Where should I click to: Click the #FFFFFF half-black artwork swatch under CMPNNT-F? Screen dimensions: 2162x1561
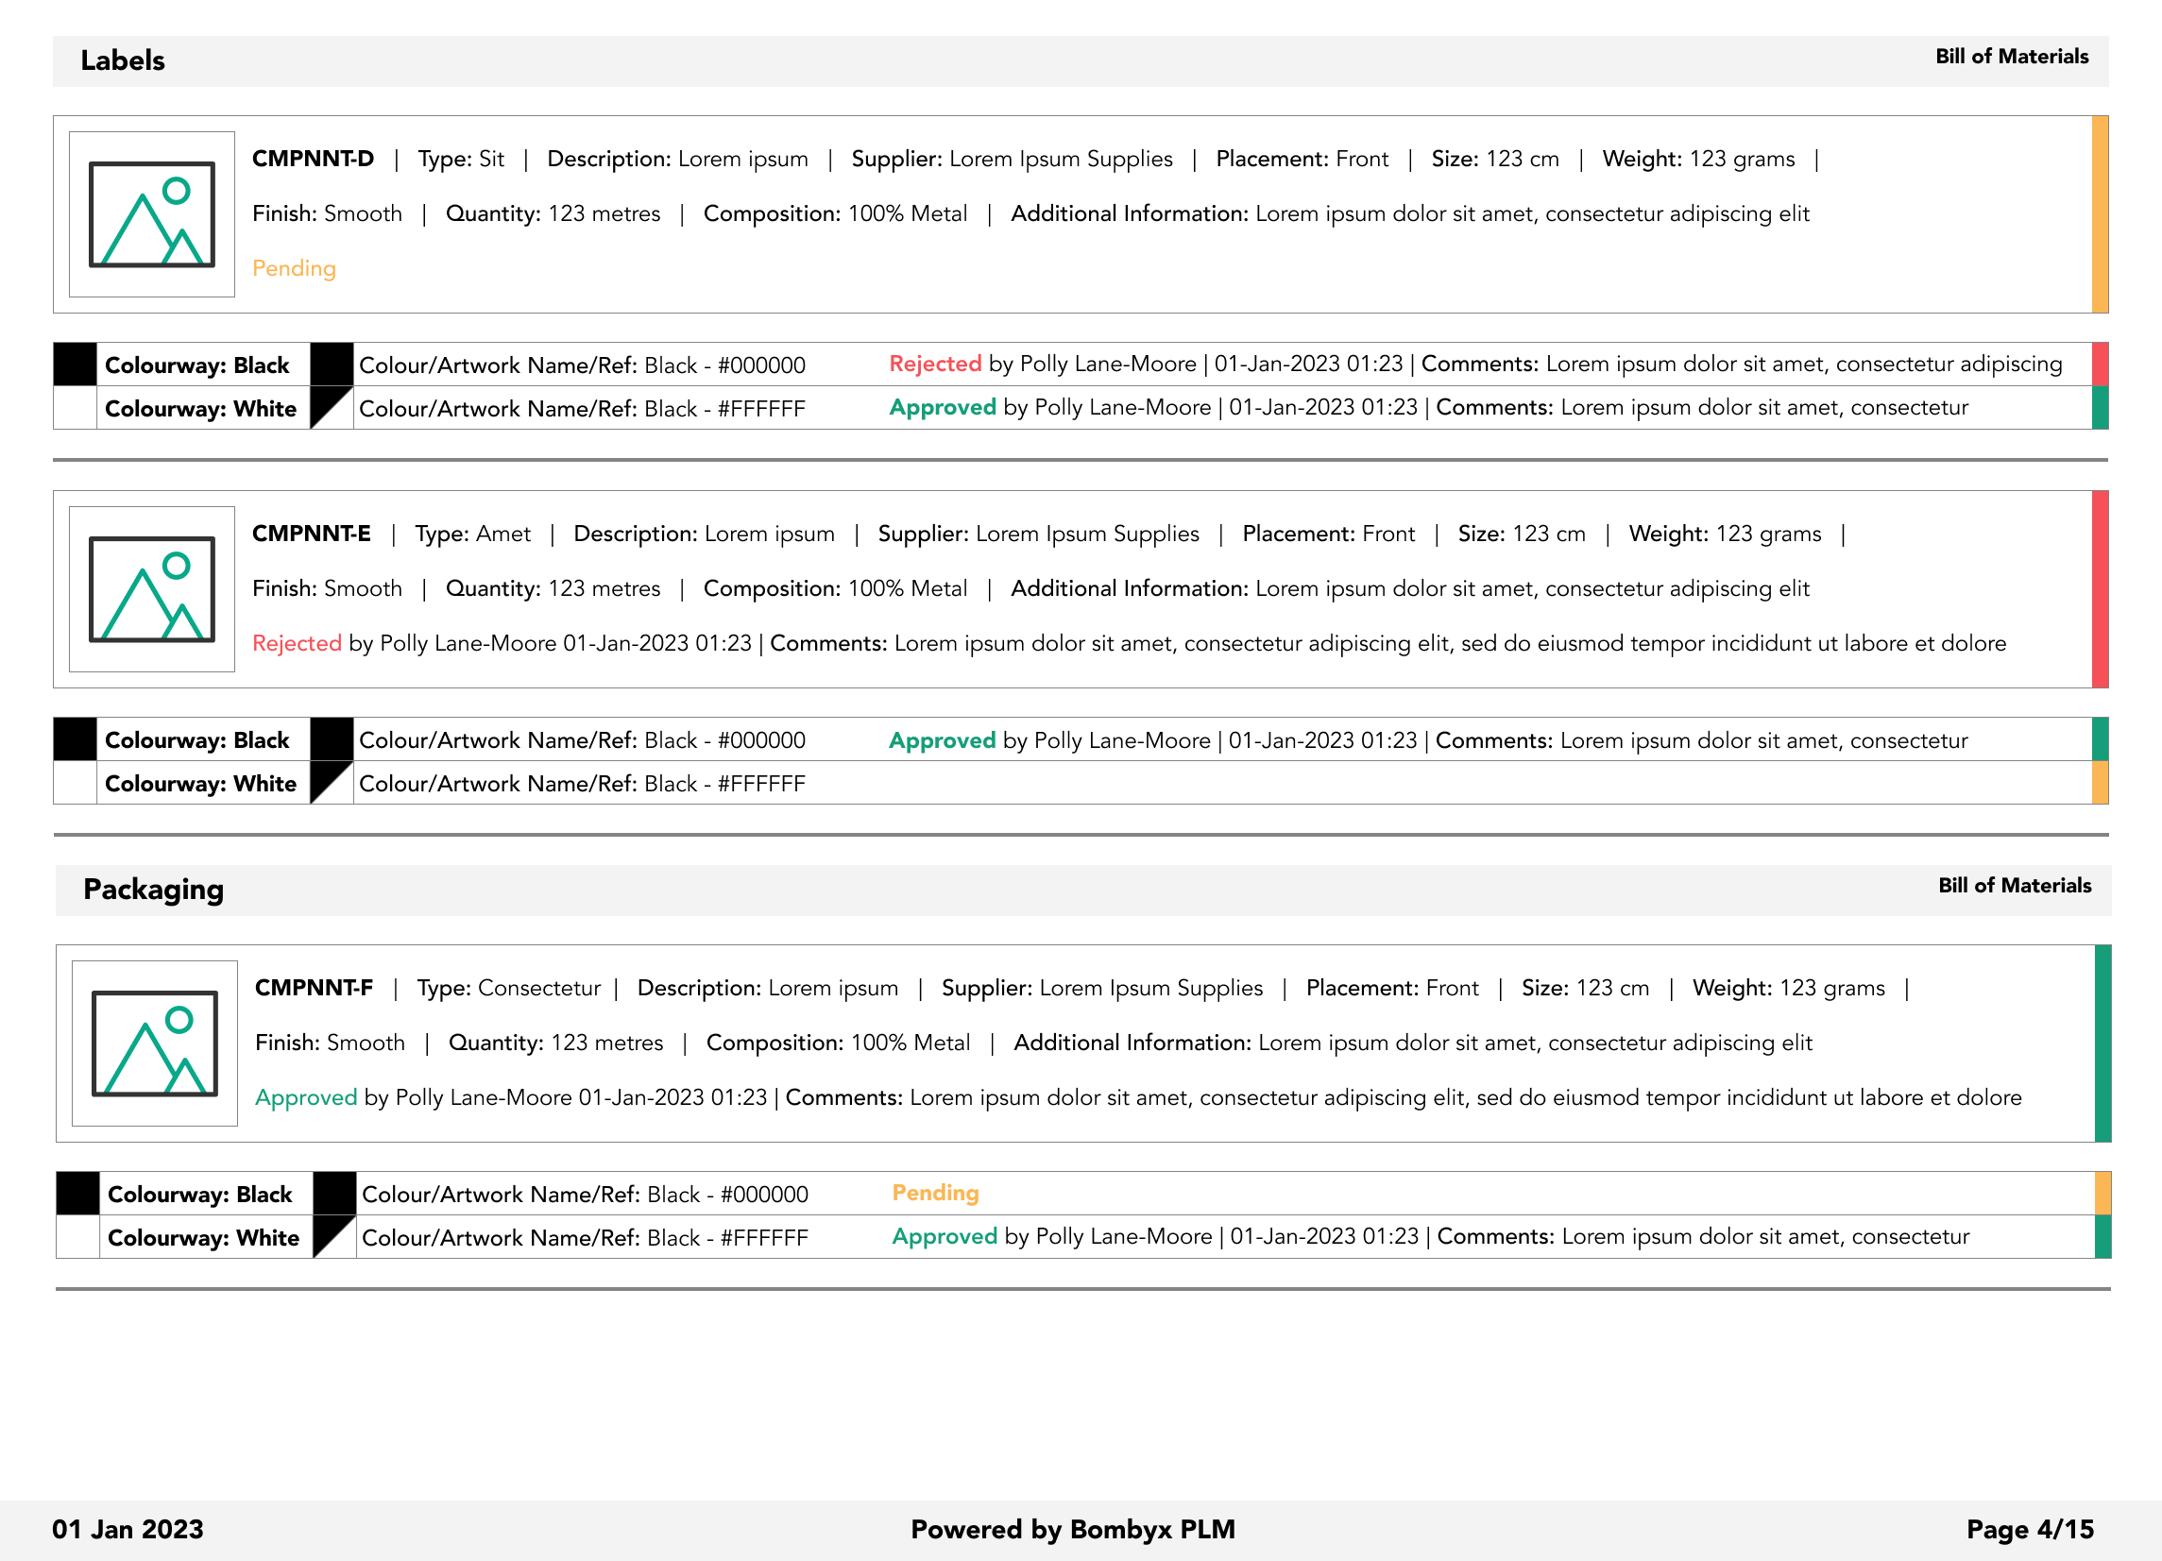[334, 1237]
